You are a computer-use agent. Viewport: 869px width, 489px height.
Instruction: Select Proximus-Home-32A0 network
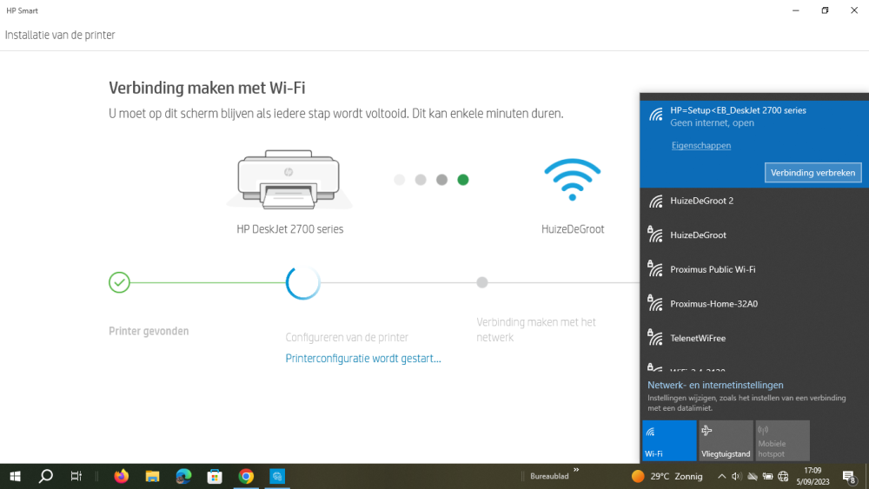753,304
